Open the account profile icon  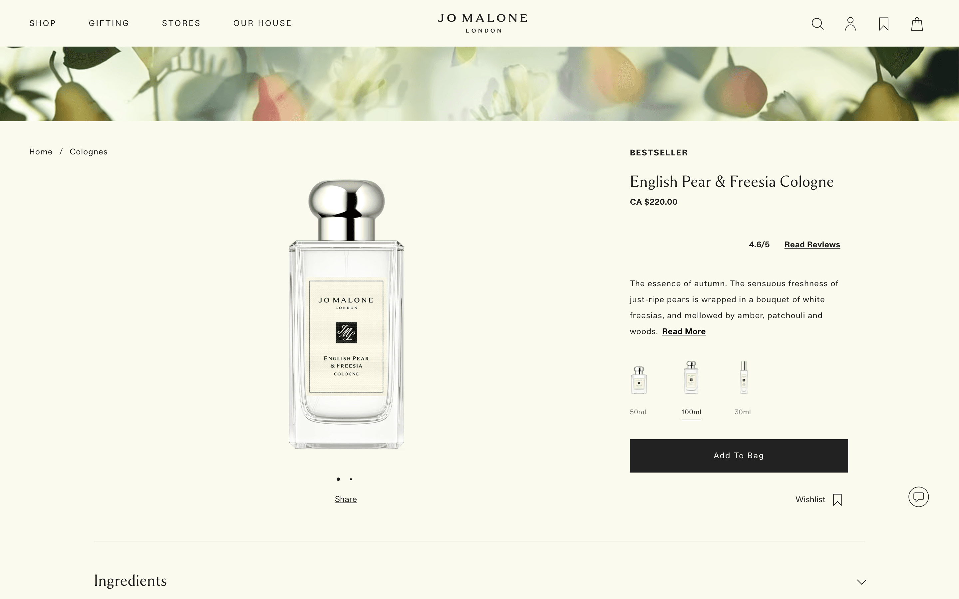(x=850, y=24)
